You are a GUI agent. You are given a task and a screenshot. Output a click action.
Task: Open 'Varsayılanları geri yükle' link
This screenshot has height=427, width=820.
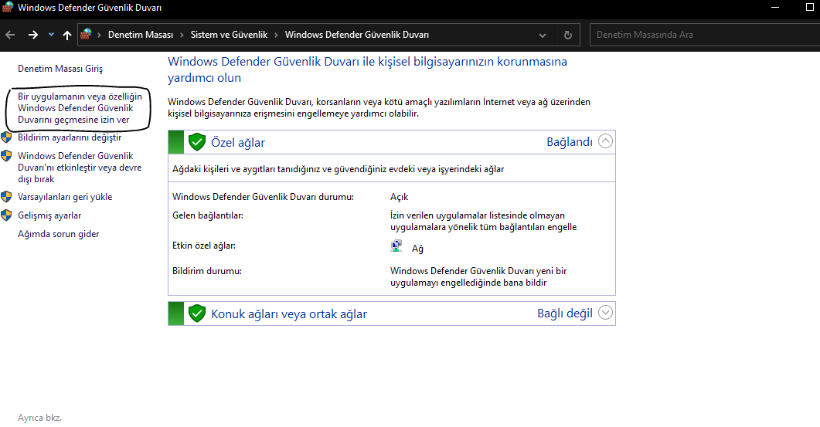pos(65,197)
